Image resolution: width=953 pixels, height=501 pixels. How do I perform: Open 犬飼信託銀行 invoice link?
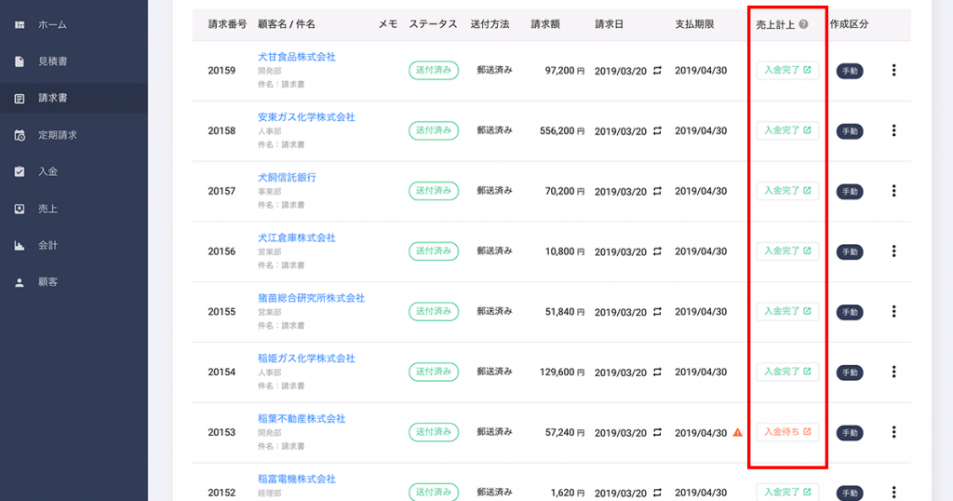(x=287, y=177)
